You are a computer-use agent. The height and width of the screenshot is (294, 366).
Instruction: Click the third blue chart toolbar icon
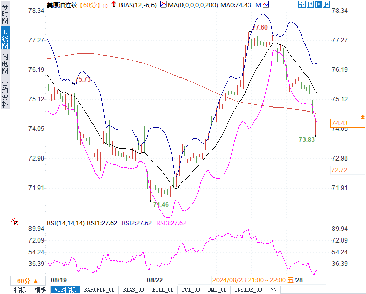(x=318, y=4)
